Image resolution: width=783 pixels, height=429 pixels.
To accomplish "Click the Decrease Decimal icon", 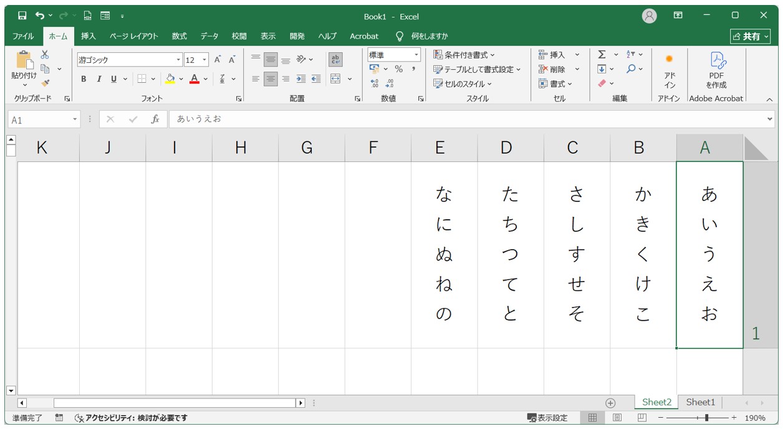I will point(390,83).
